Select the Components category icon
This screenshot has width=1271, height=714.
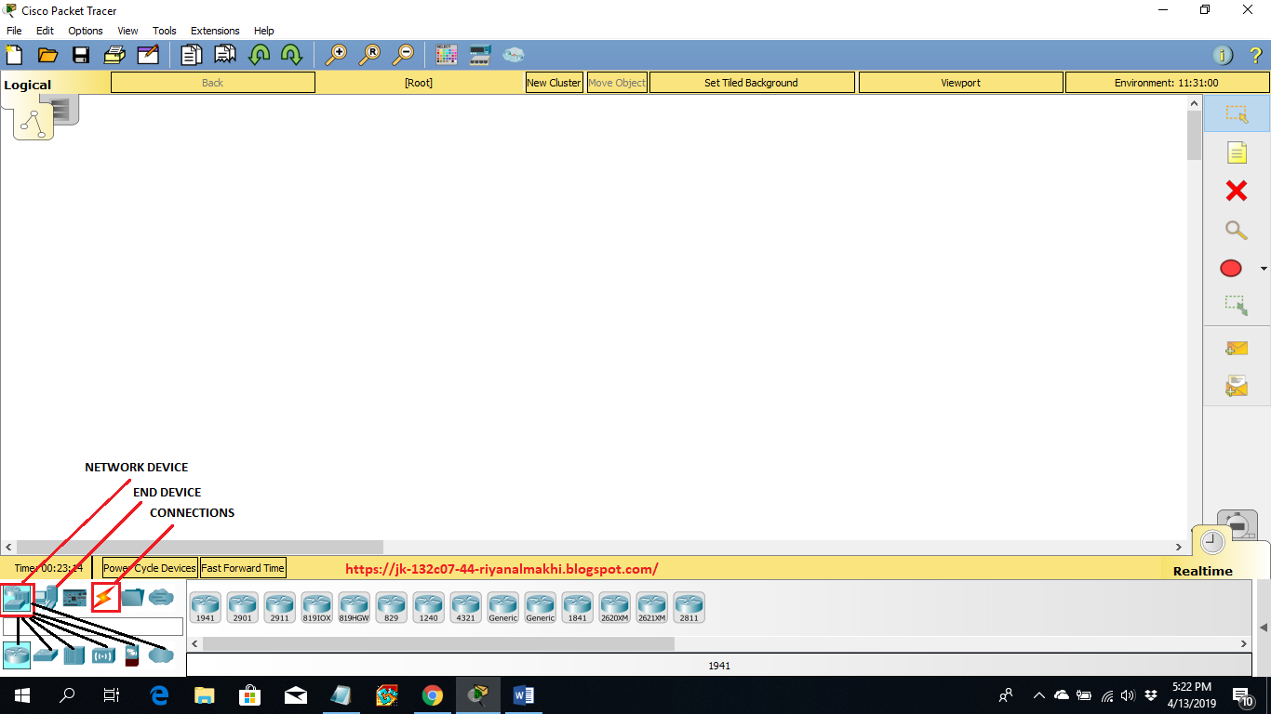74,598
